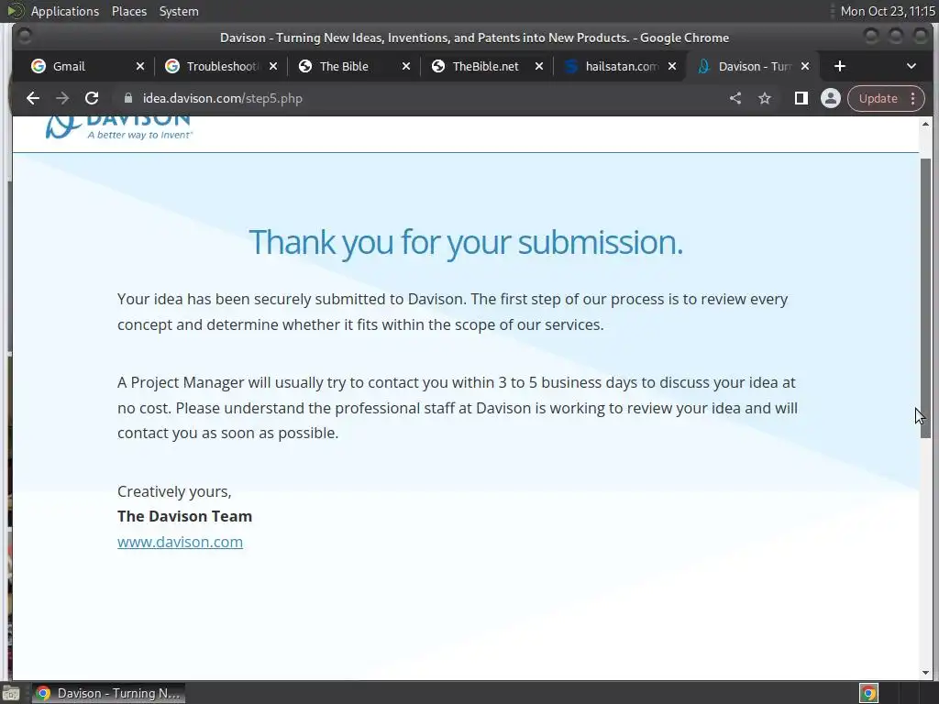Select Davison window in taskbar

click(108, 693)
